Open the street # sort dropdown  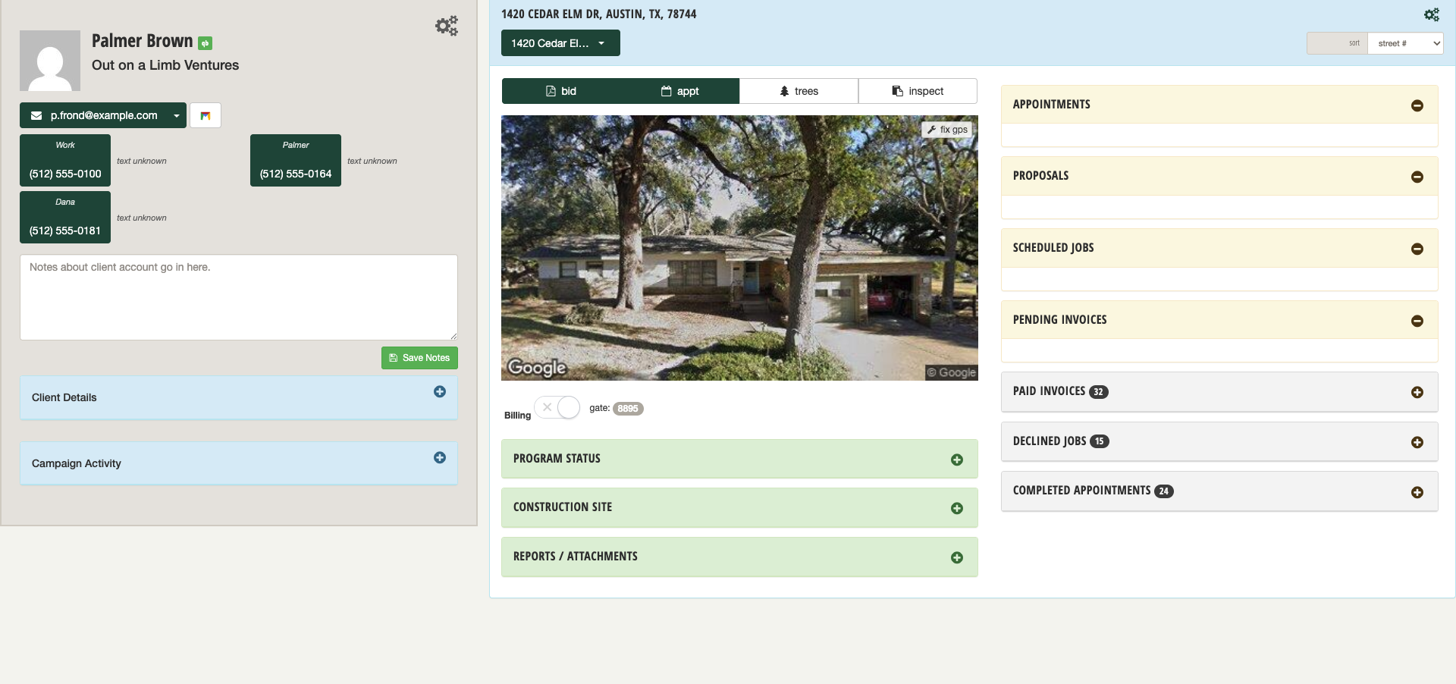tap(1405, 43)
